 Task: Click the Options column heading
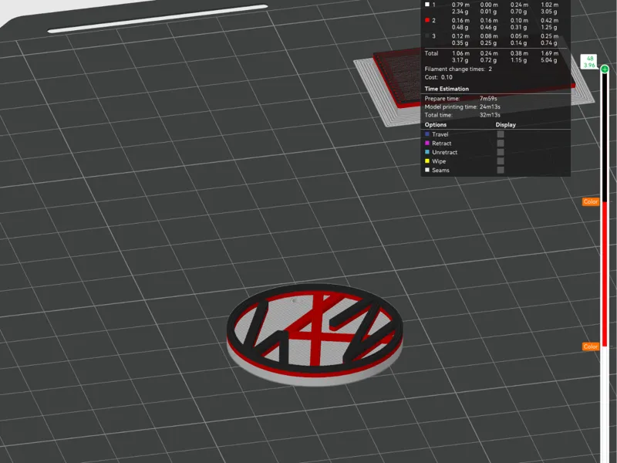coord(436,125)
